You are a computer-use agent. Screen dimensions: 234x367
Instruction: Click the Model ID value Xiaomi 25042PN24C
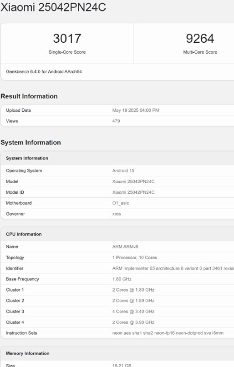133,192
